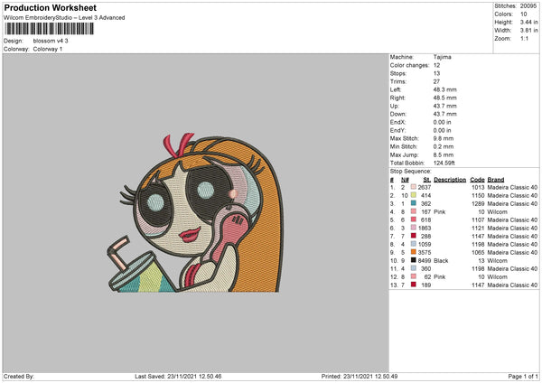Click the 'Production Worksheet' title
542x383 pixels.
pyautogui.click(x=50, y=7)
